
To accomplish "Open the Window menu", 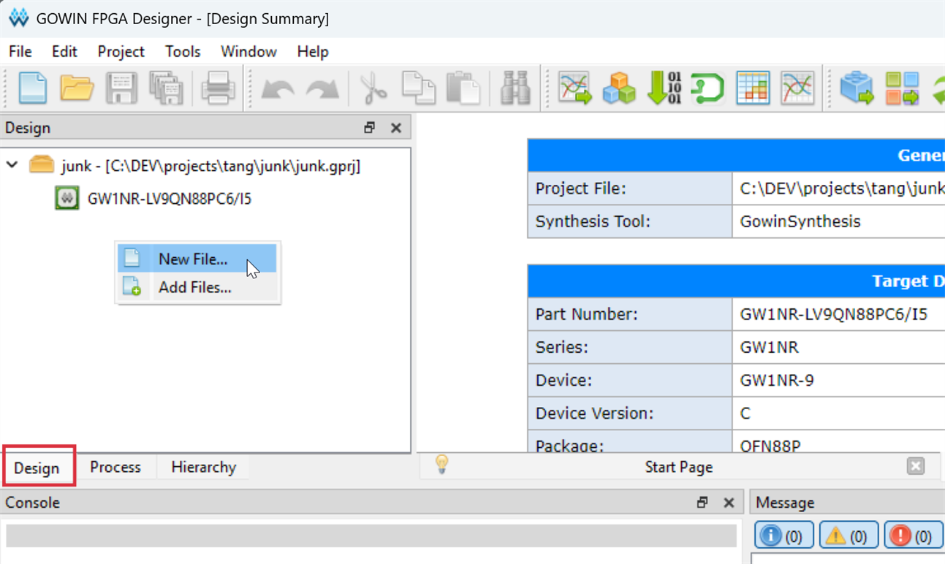I will [248, 52].
